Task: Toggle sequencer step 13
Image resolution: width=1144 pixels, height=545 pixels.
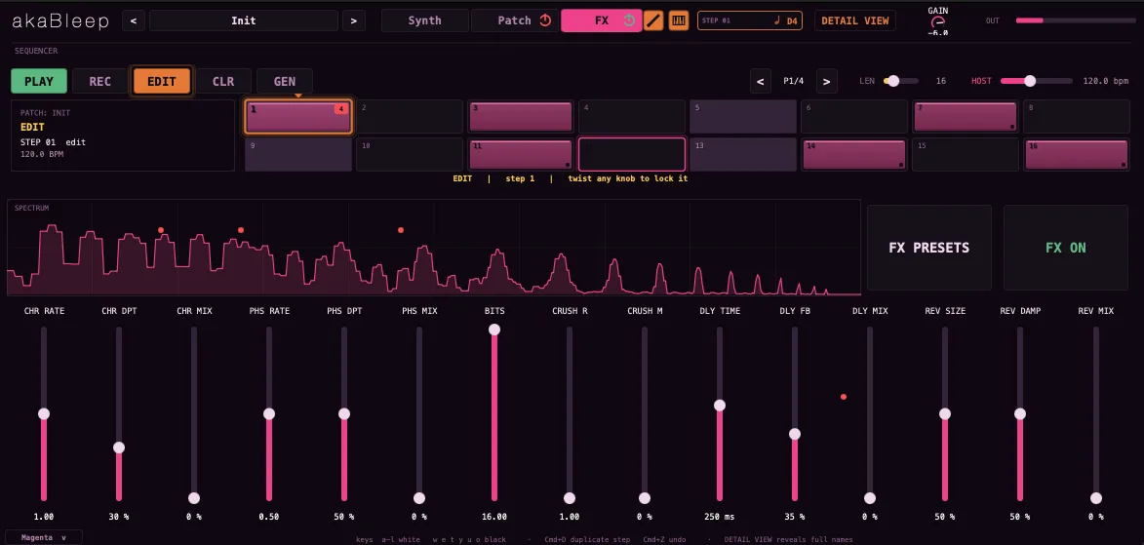Action: (743, 154)
